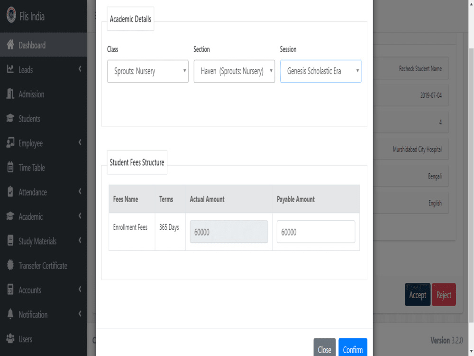Select the Study Materials book icon
This screenshot has height=356, width=474.
tap(9, 241)
